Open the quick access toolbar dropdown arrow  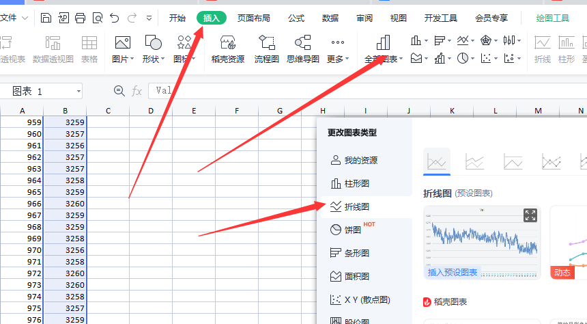point(149,18)
